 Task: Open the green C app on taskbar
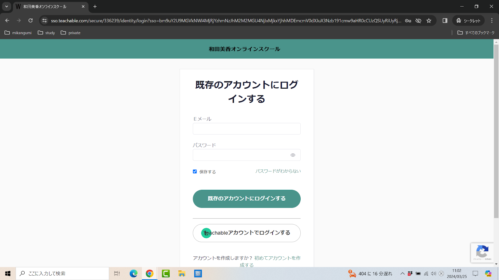[x=166, y=273]
